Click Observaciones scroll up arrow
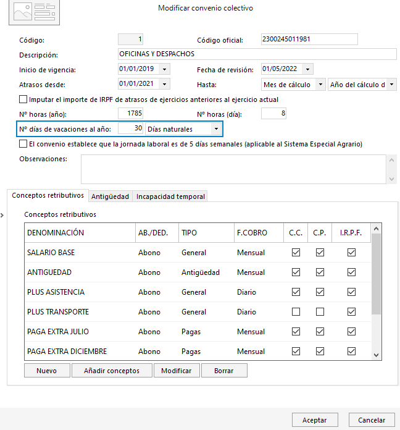400x430 pixels. pyautogui.click(x=391, y=160)
